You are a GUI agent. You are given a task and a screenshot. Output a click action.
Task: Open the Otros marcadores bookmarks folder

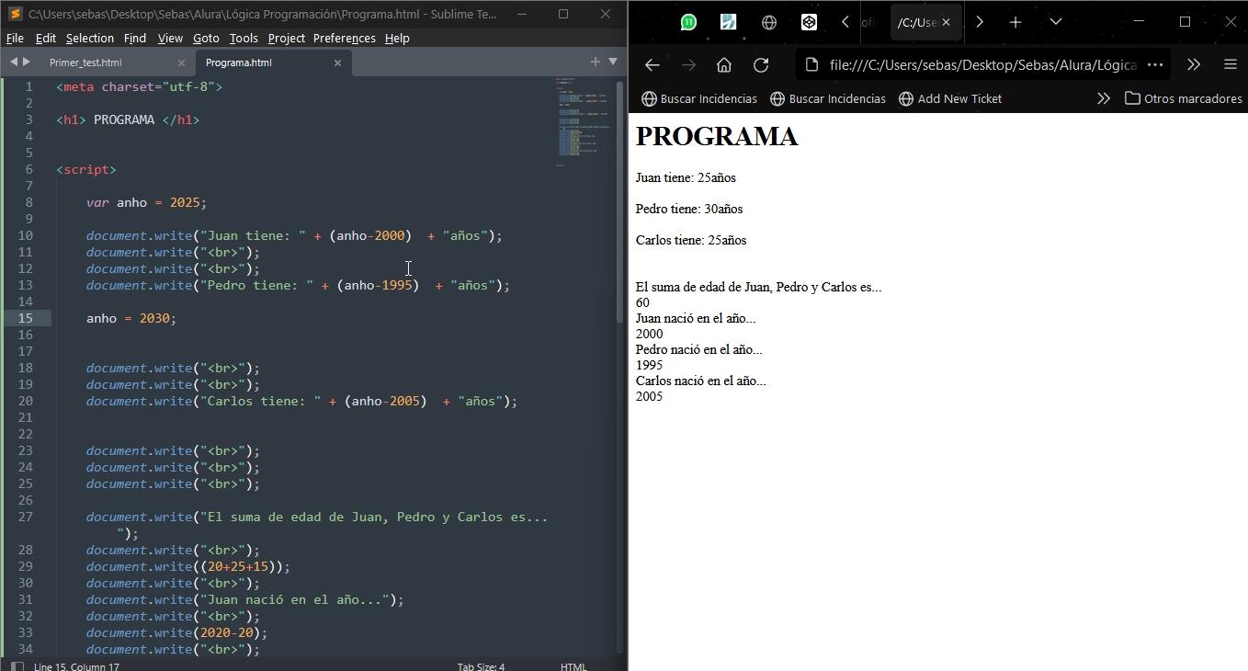click(x=1184, y=98)
